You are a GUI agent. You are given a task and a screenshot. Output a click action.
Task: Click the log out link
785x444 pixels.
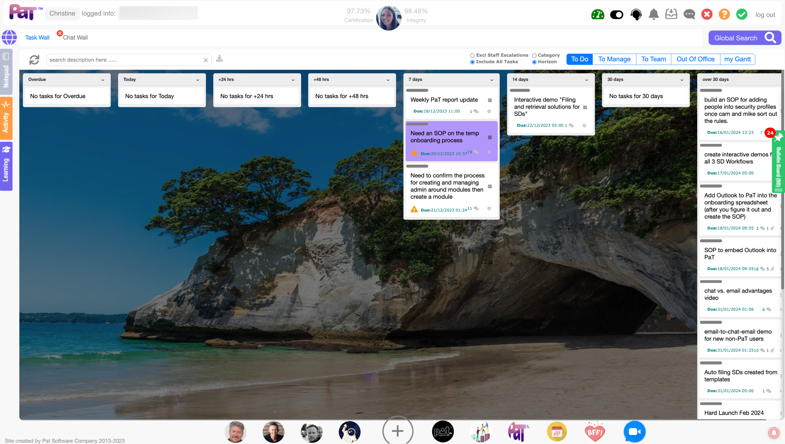(765, 15)
